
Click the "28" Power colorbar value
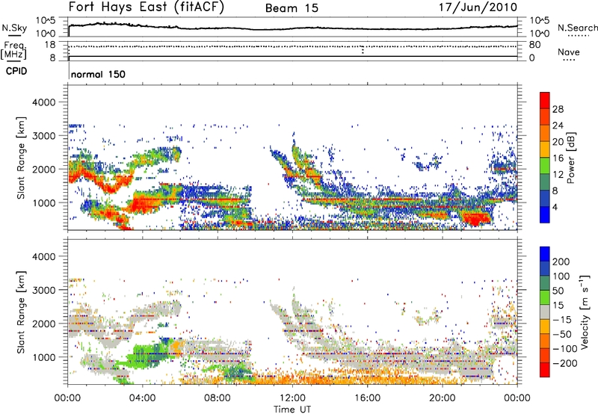558,109
